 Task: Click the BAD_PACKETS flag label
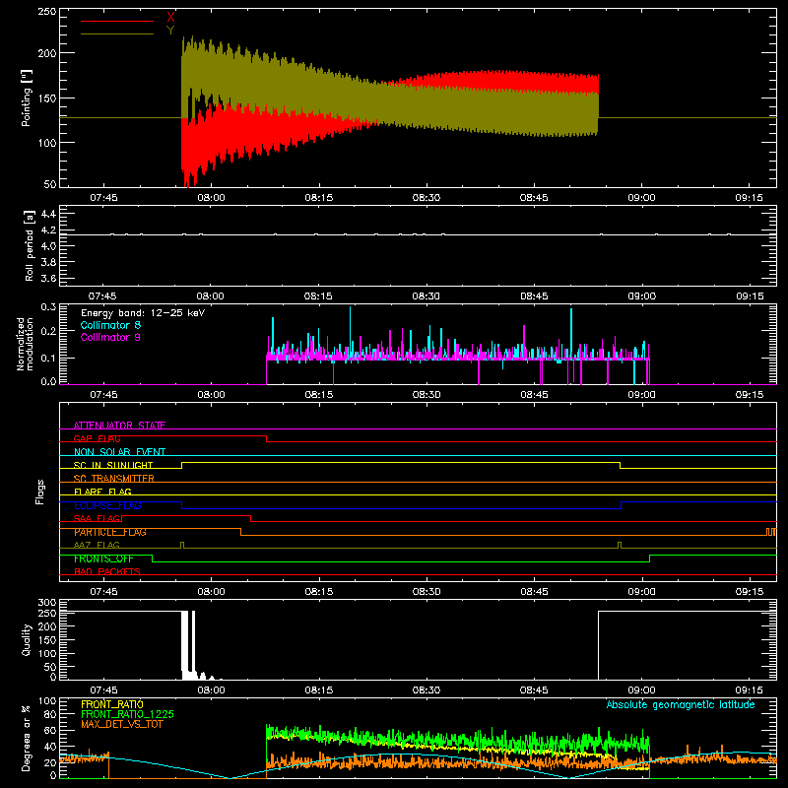[107, 572]
